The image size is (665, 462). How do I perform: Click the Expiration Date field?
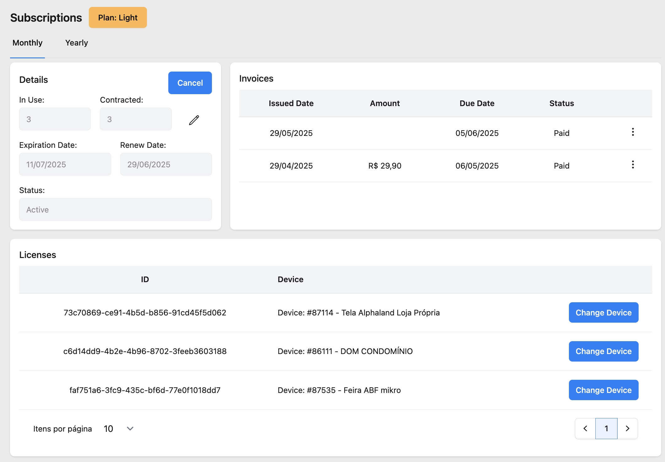(65, 164)
